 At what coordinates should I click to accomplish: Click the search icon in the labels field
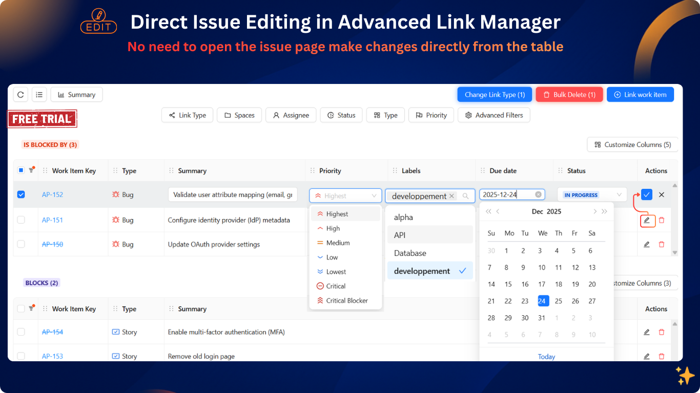pos(465,196)
